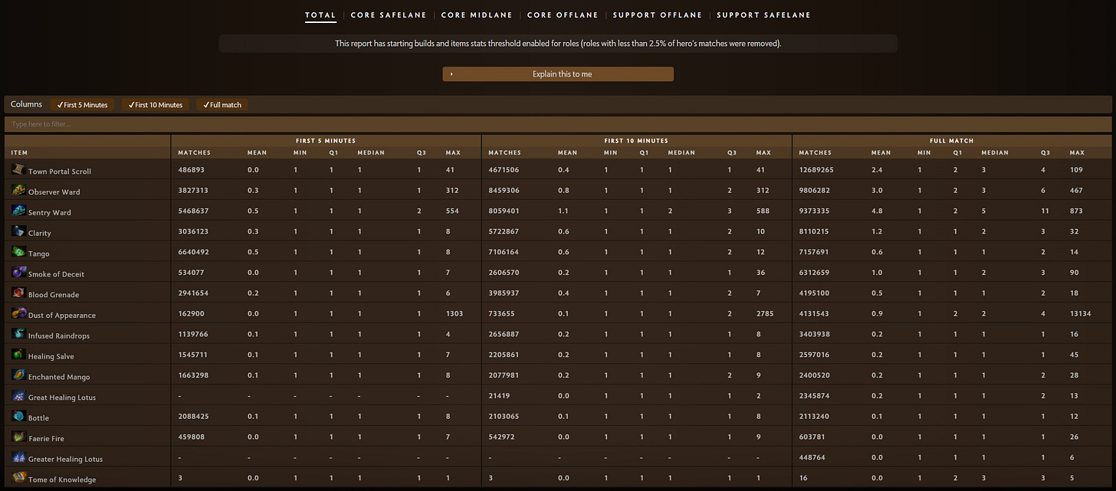
Task: Sort by the Item column header
Action: pos(19,152)
